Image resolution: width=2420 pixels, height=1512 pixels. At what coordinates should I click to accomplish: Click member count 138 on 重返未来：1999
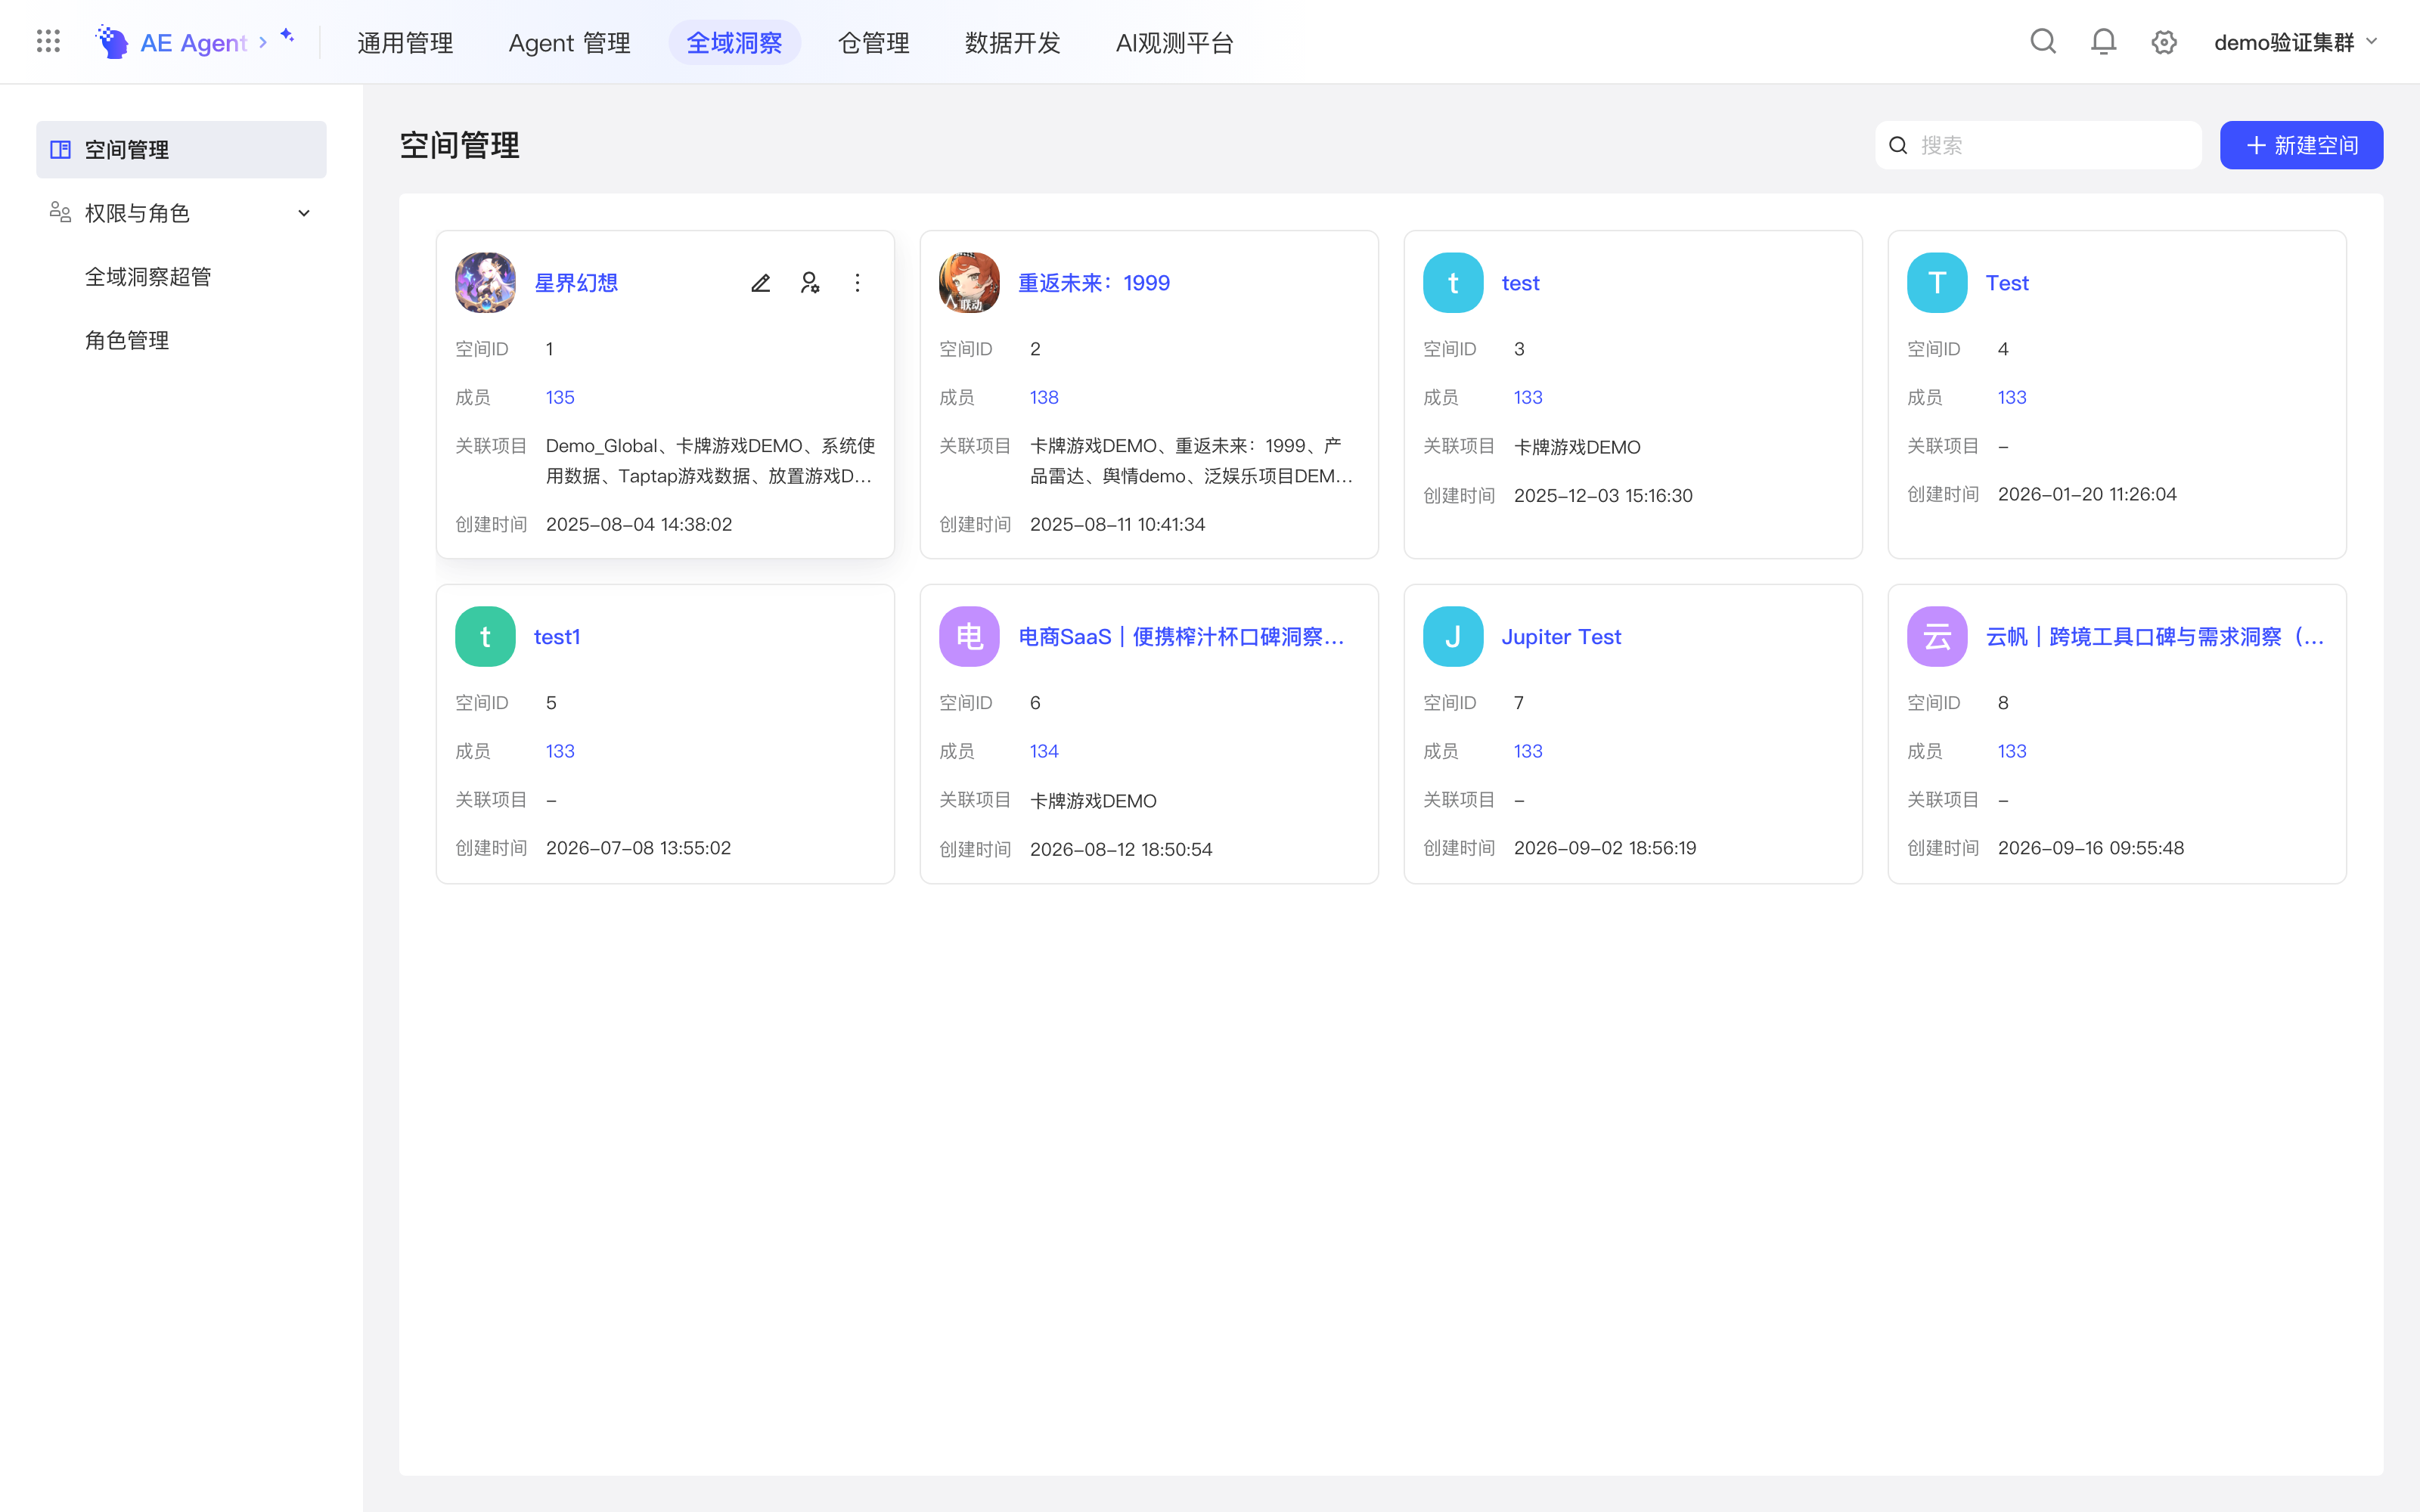tap(1044, 397)
